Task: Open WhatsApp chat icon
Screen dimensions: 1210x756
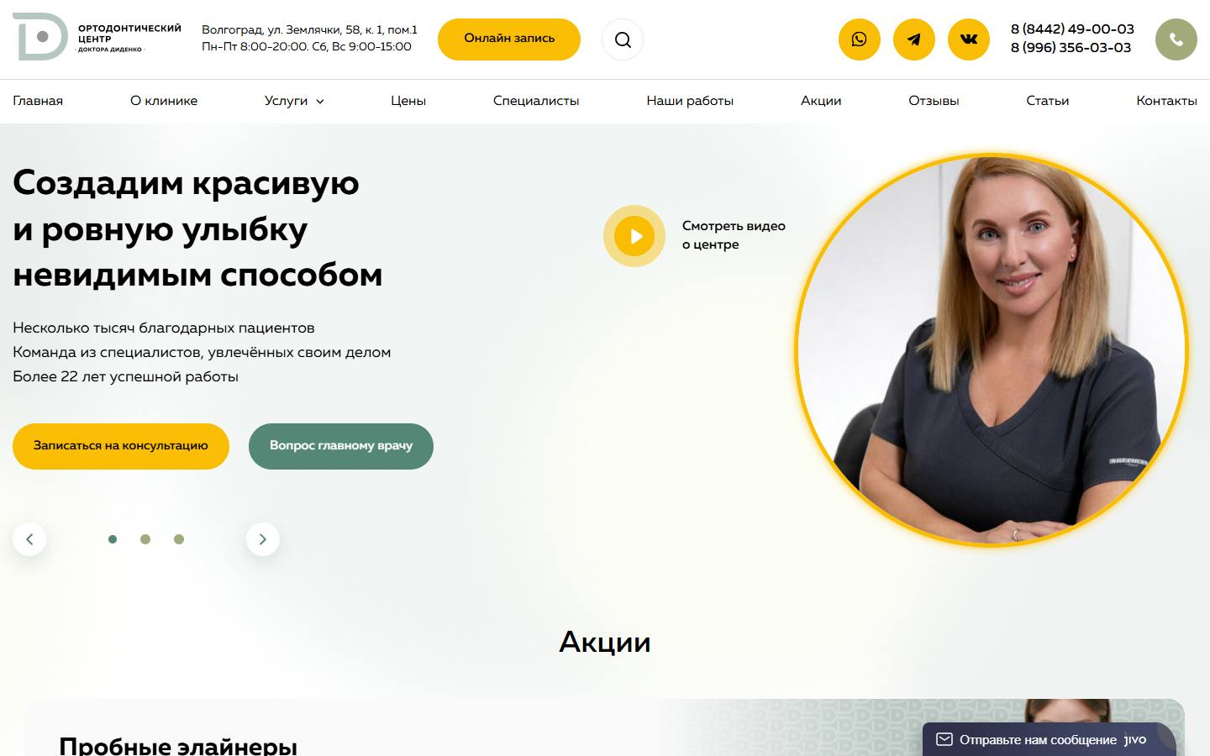Action: coord(859,39)
